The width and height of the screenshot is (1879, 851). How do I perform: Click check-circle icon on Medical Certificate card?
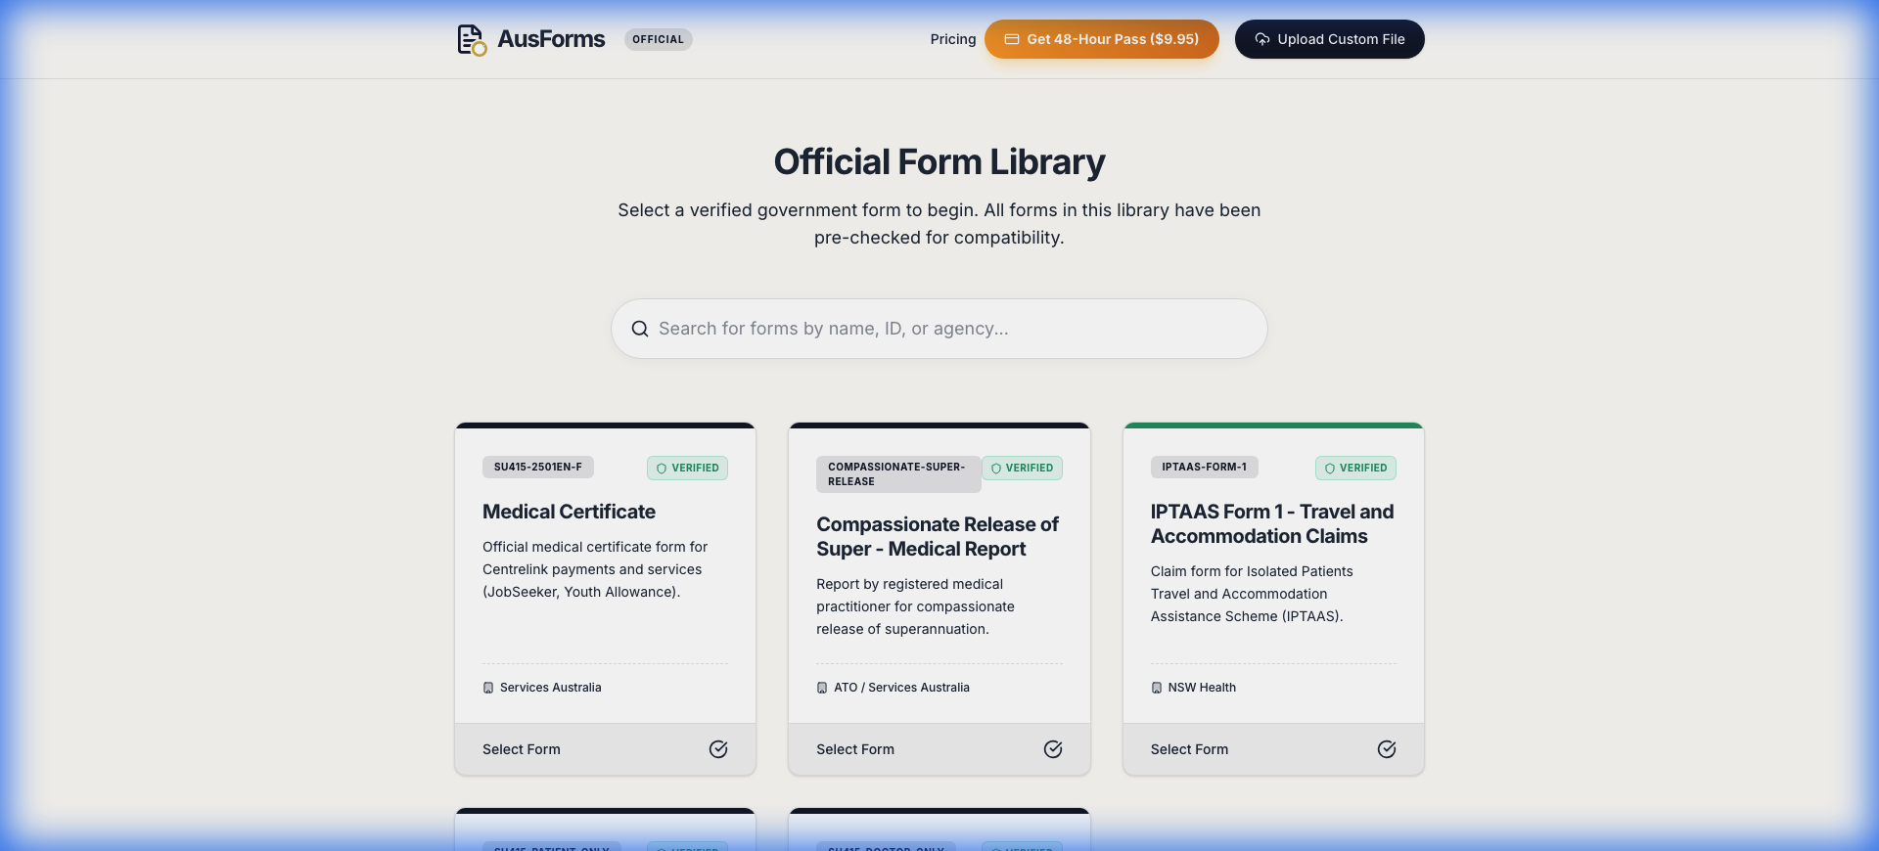pos(718,749)
